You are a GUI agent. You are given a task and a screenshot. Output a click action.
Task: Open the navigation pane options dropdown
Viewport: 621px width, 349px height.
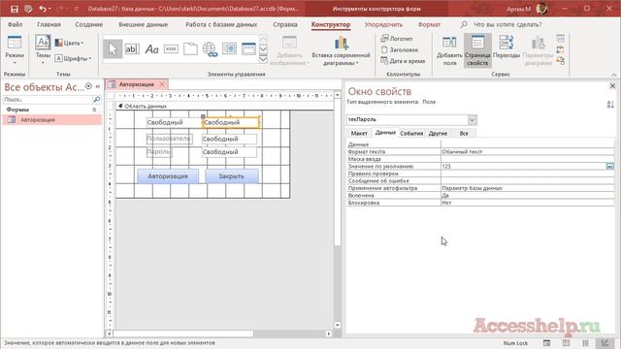[x=88, y=86]
